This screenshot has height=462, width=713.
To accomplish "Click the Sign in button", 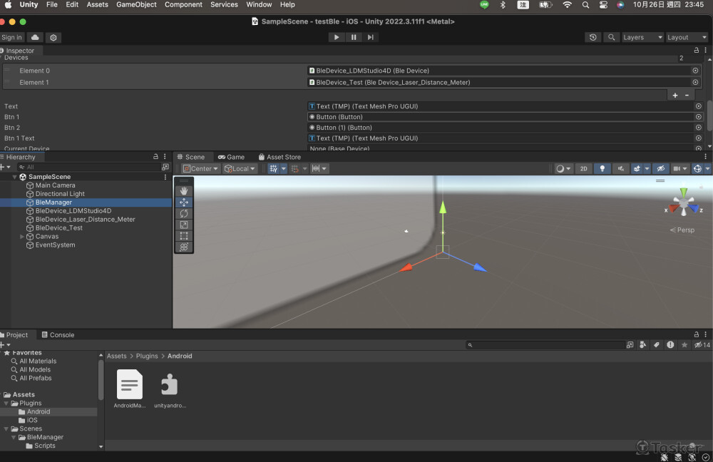I will (11, 37).
